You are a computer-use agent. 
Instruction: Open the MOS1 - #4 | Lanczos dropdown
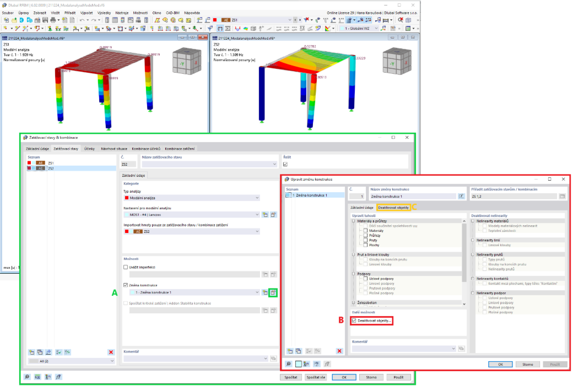192,215
